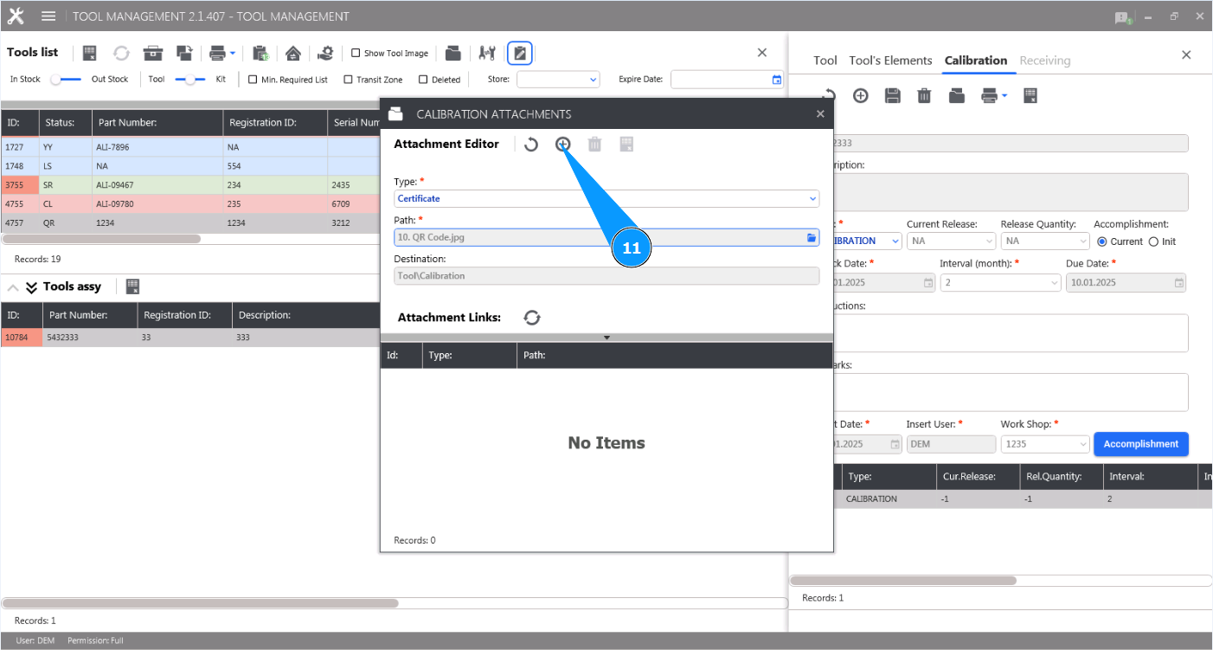1213x650 pixels.
Task: Open the print options dropdown arrow
Action: 232,53
